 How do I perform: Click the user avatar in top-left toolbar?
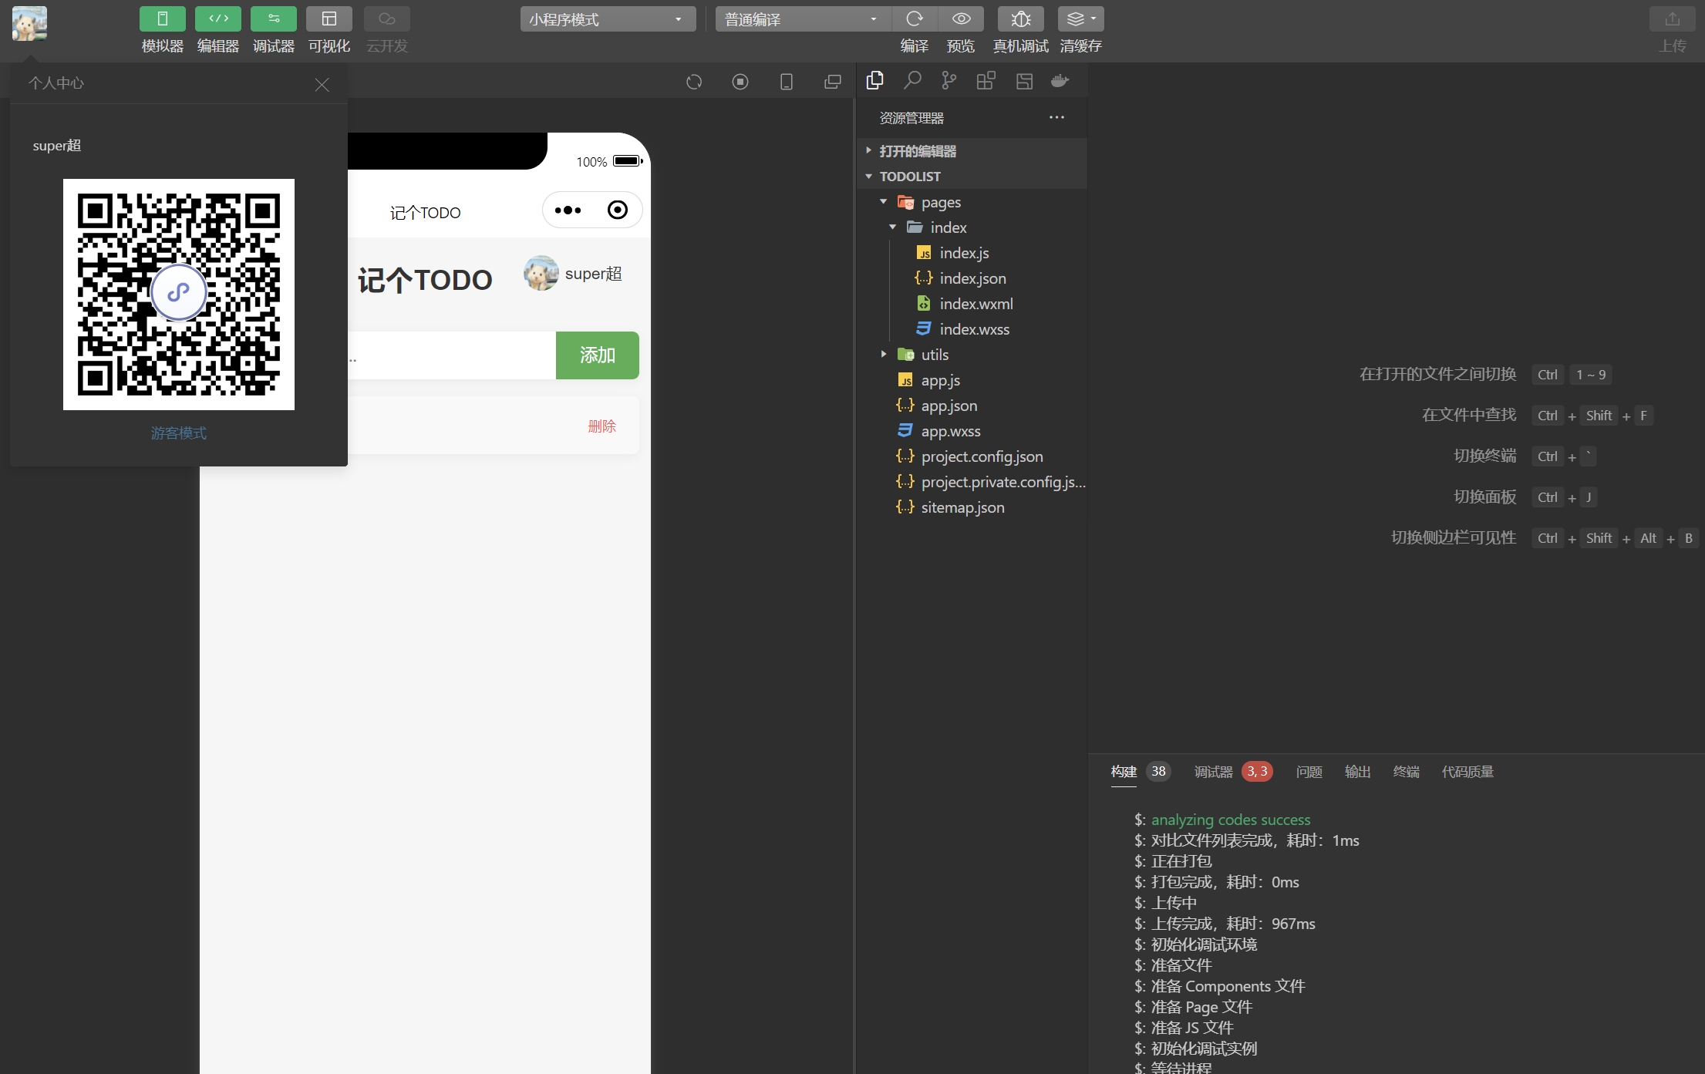tap(29, 23)
